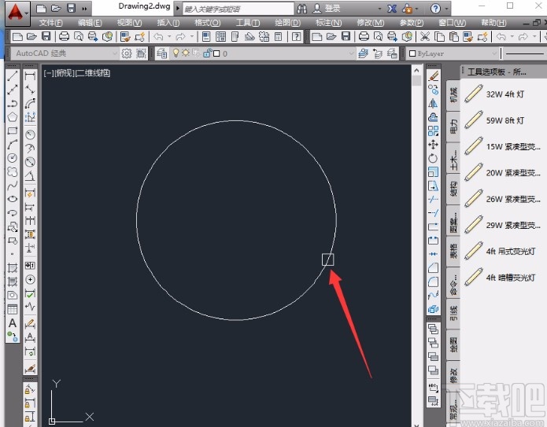Screen dimensions: 547x427
Task: Toggle the layer lock padlock icon
Action: click(206, 53)
